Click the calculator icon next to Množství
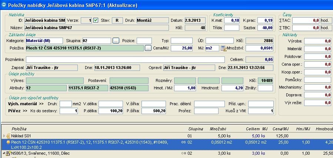 (223, 48)
